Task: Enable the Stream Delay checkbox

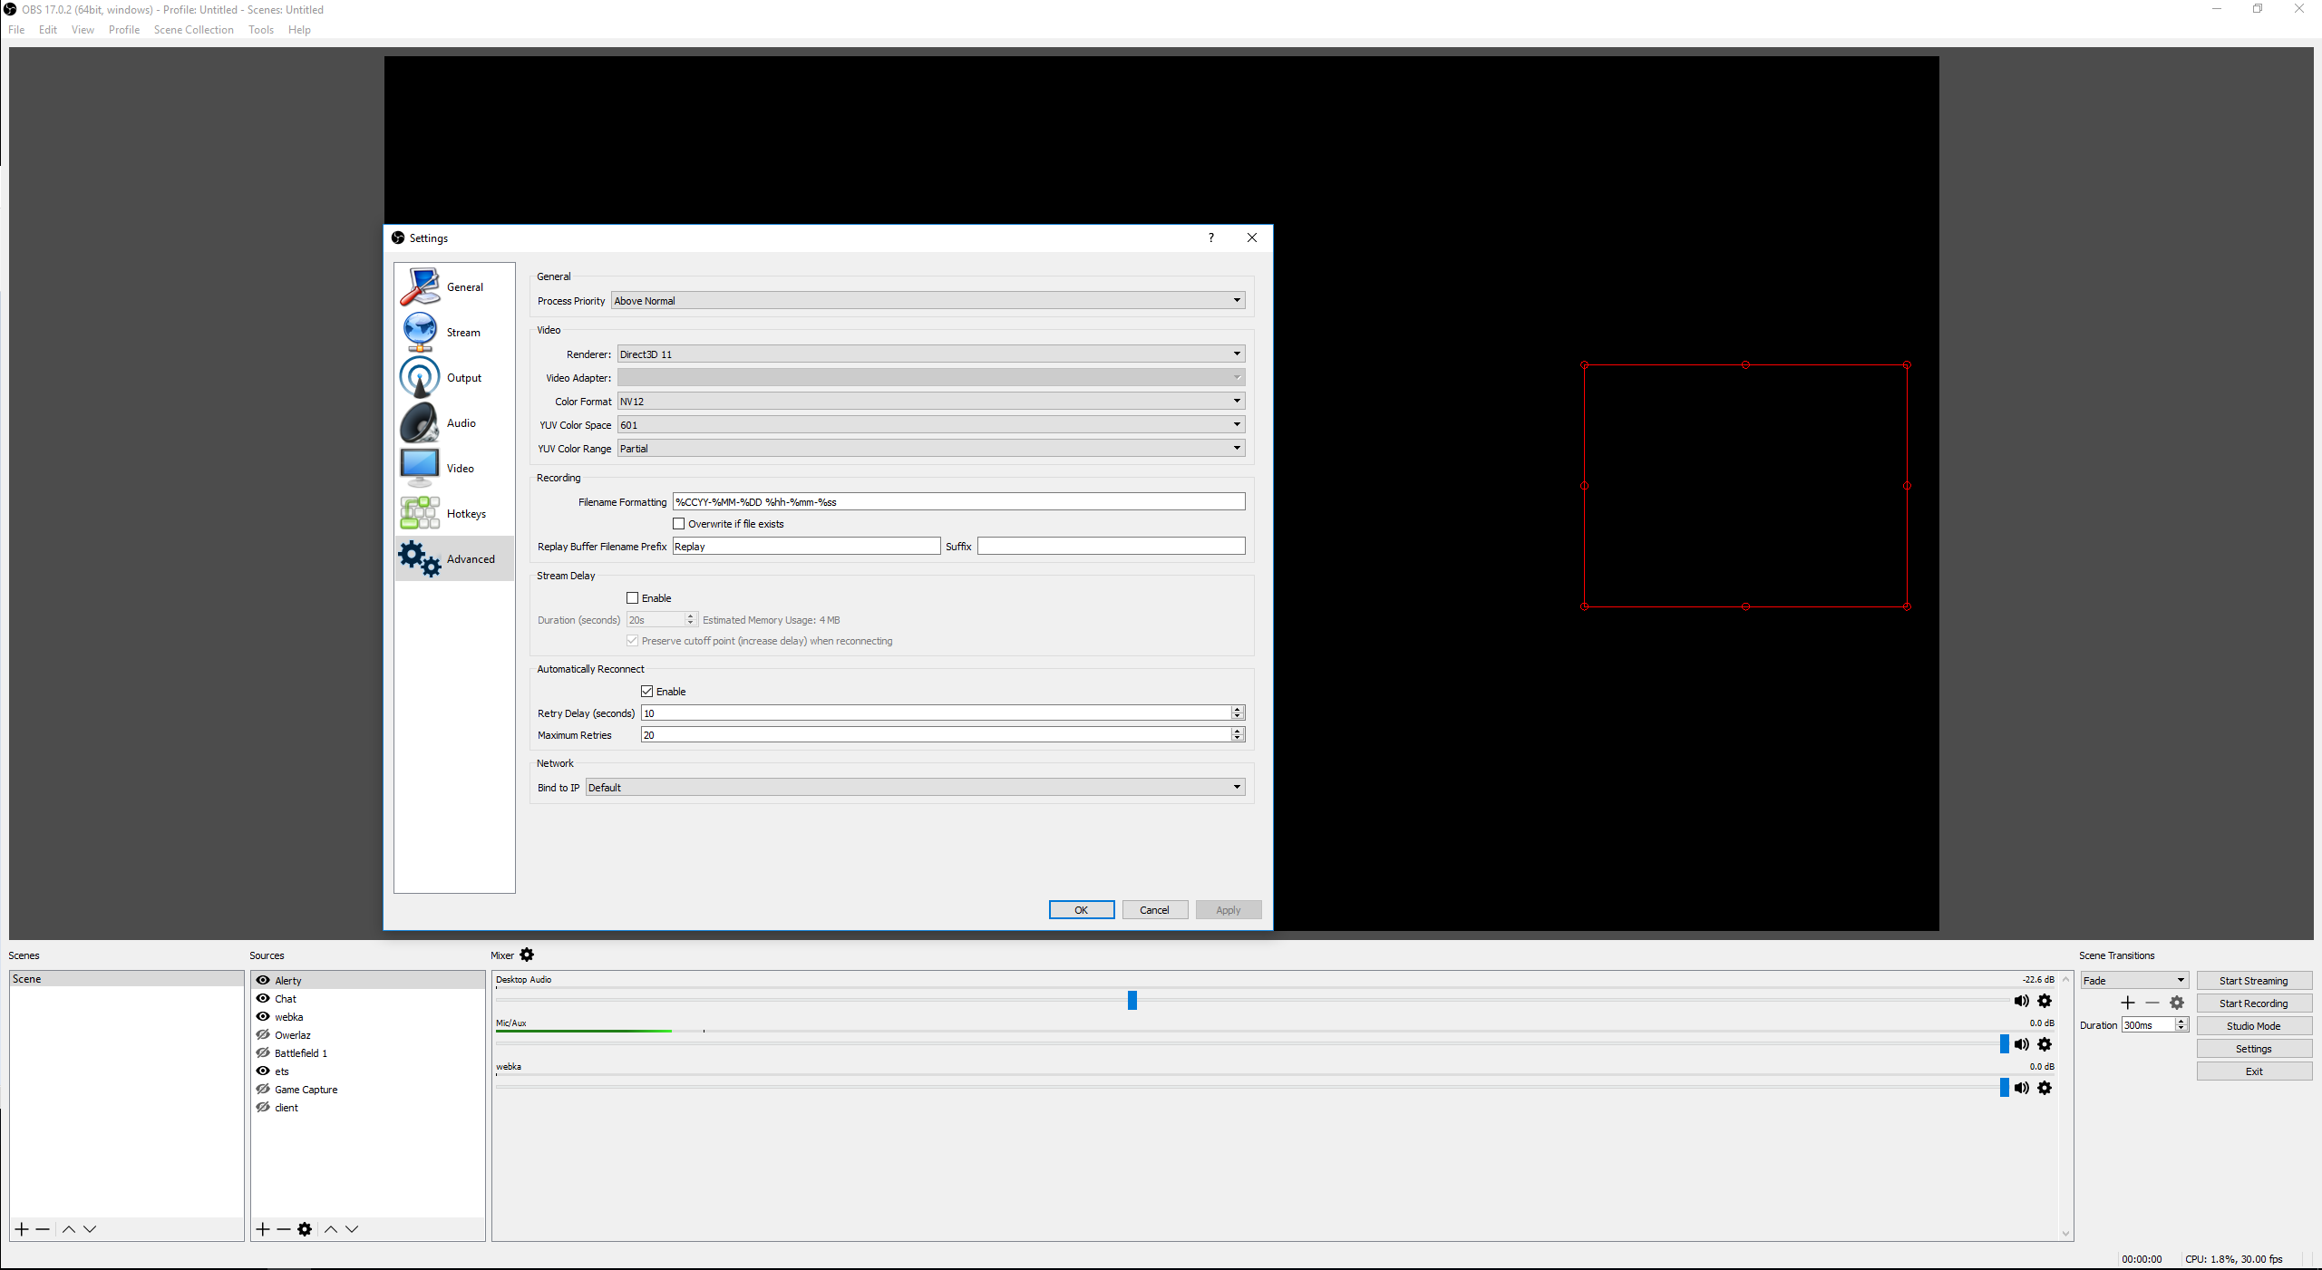Action: 633,598
